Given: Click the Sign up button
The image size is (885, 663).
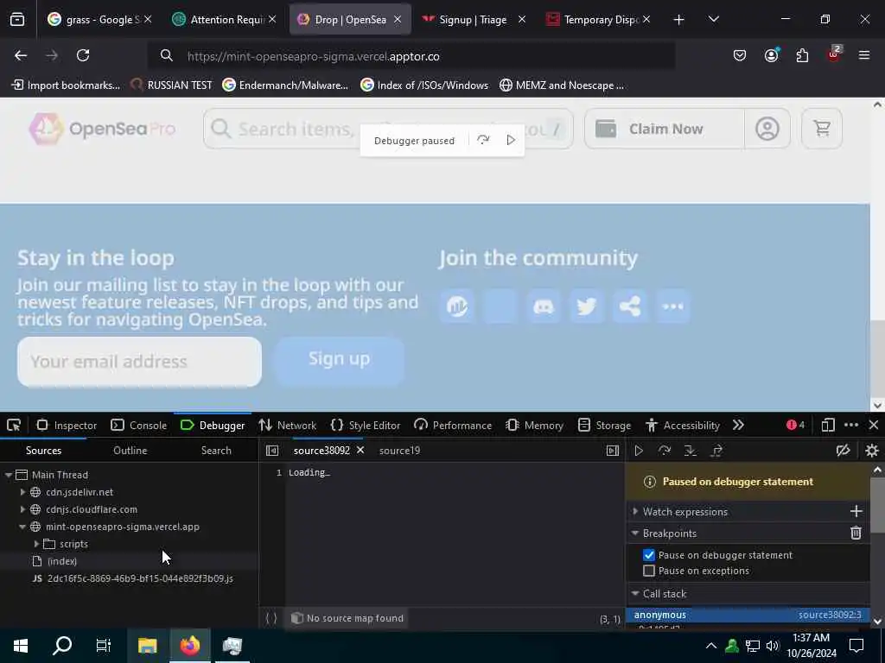Looking at the screenshot, I should (339, 360).
